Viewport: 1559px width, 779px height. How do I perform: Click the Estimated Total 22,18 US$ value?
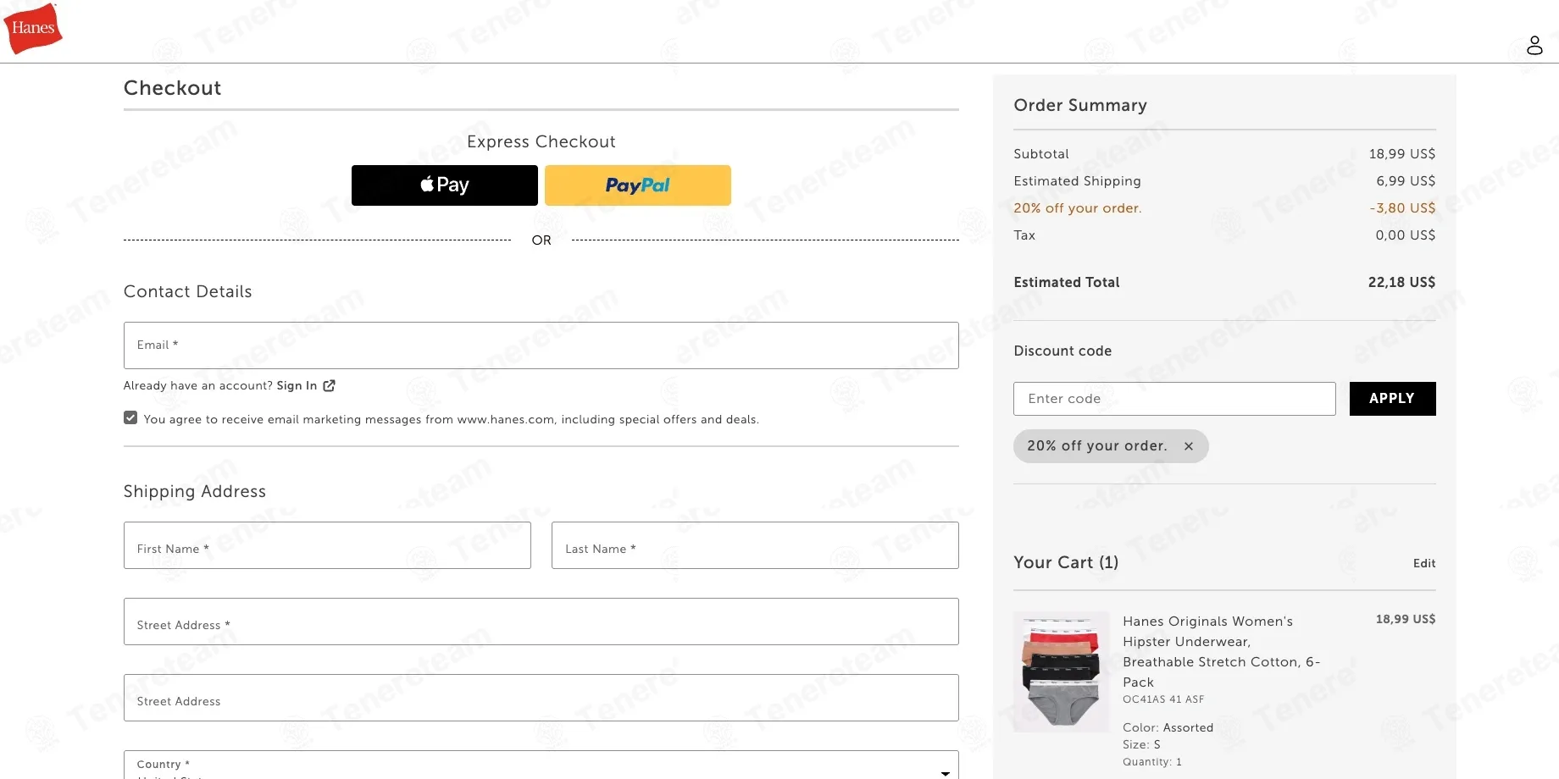1401,282
